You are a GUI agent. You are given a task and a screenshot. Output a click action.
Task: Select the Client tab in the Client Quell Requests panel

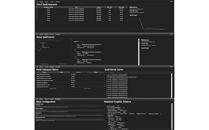click(x=41, y=2)
